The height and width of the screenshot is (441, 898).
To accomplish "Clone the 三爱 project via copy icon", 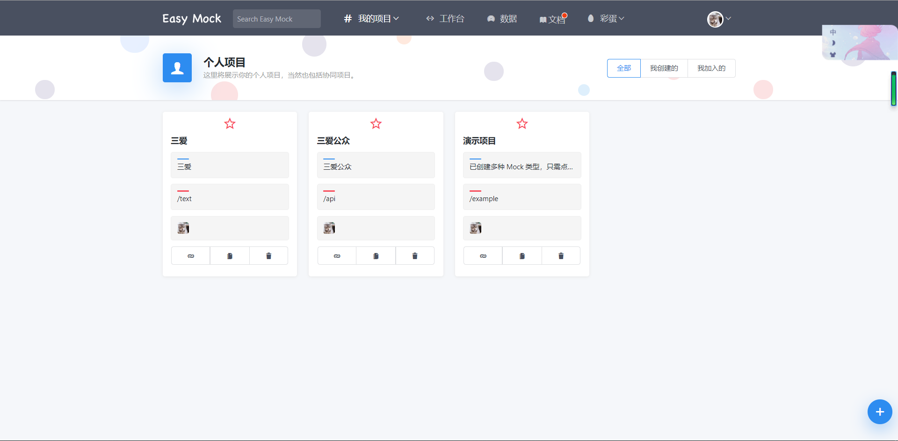I will 230,256.
